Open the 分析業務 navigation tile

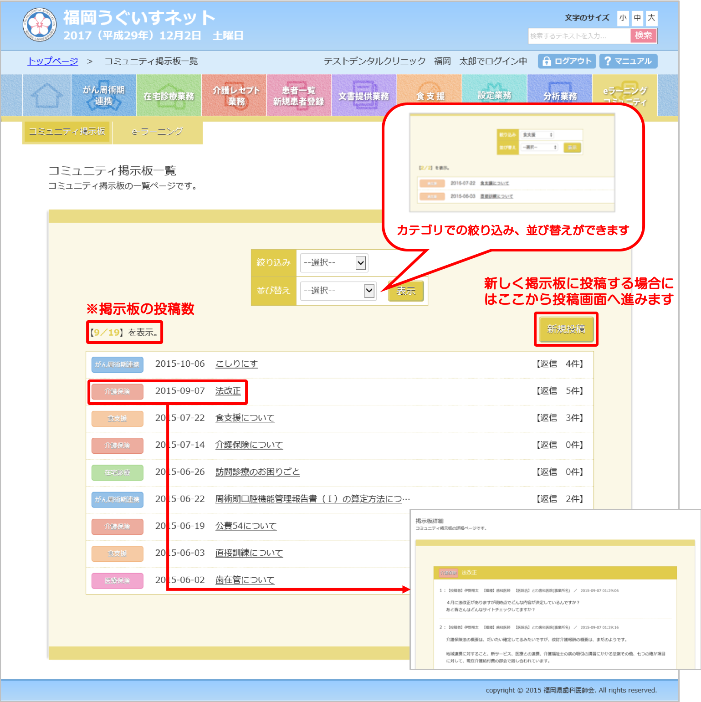[559, 95]
